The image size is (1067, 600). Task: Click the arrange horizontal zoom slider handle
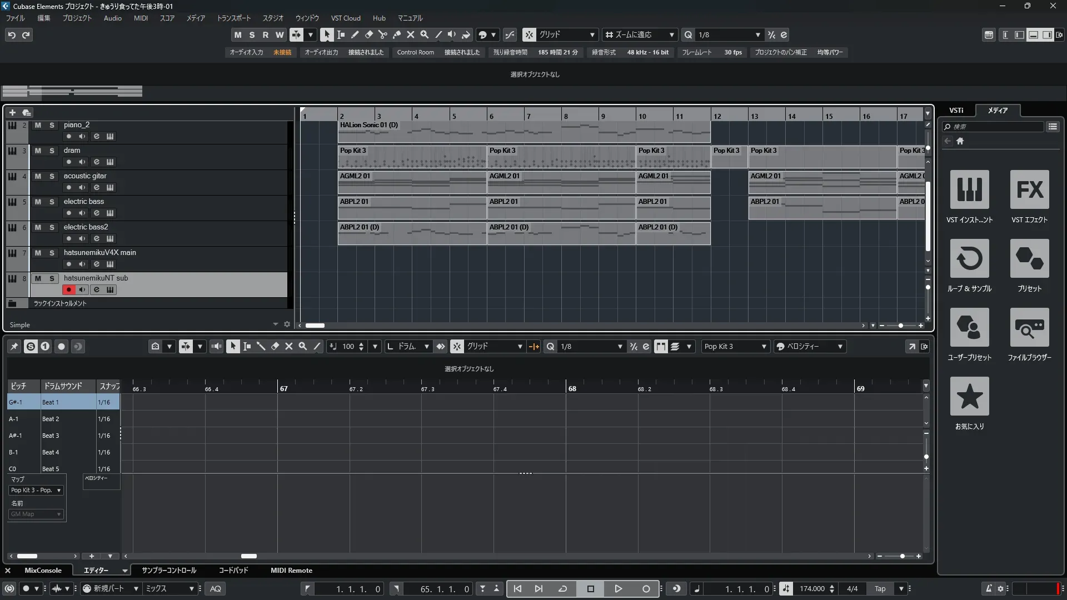coord(900,326)
